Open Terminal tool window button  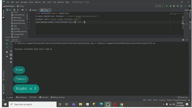43,97
